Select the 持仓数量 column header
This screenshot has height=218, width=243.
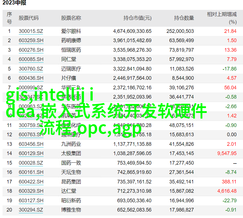[x=184, y=18]
